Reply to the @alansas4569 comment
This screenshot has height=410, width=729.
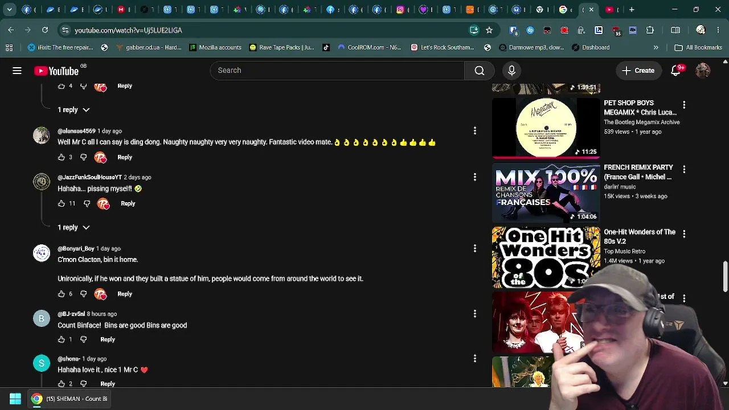click(x=125, y=157)
